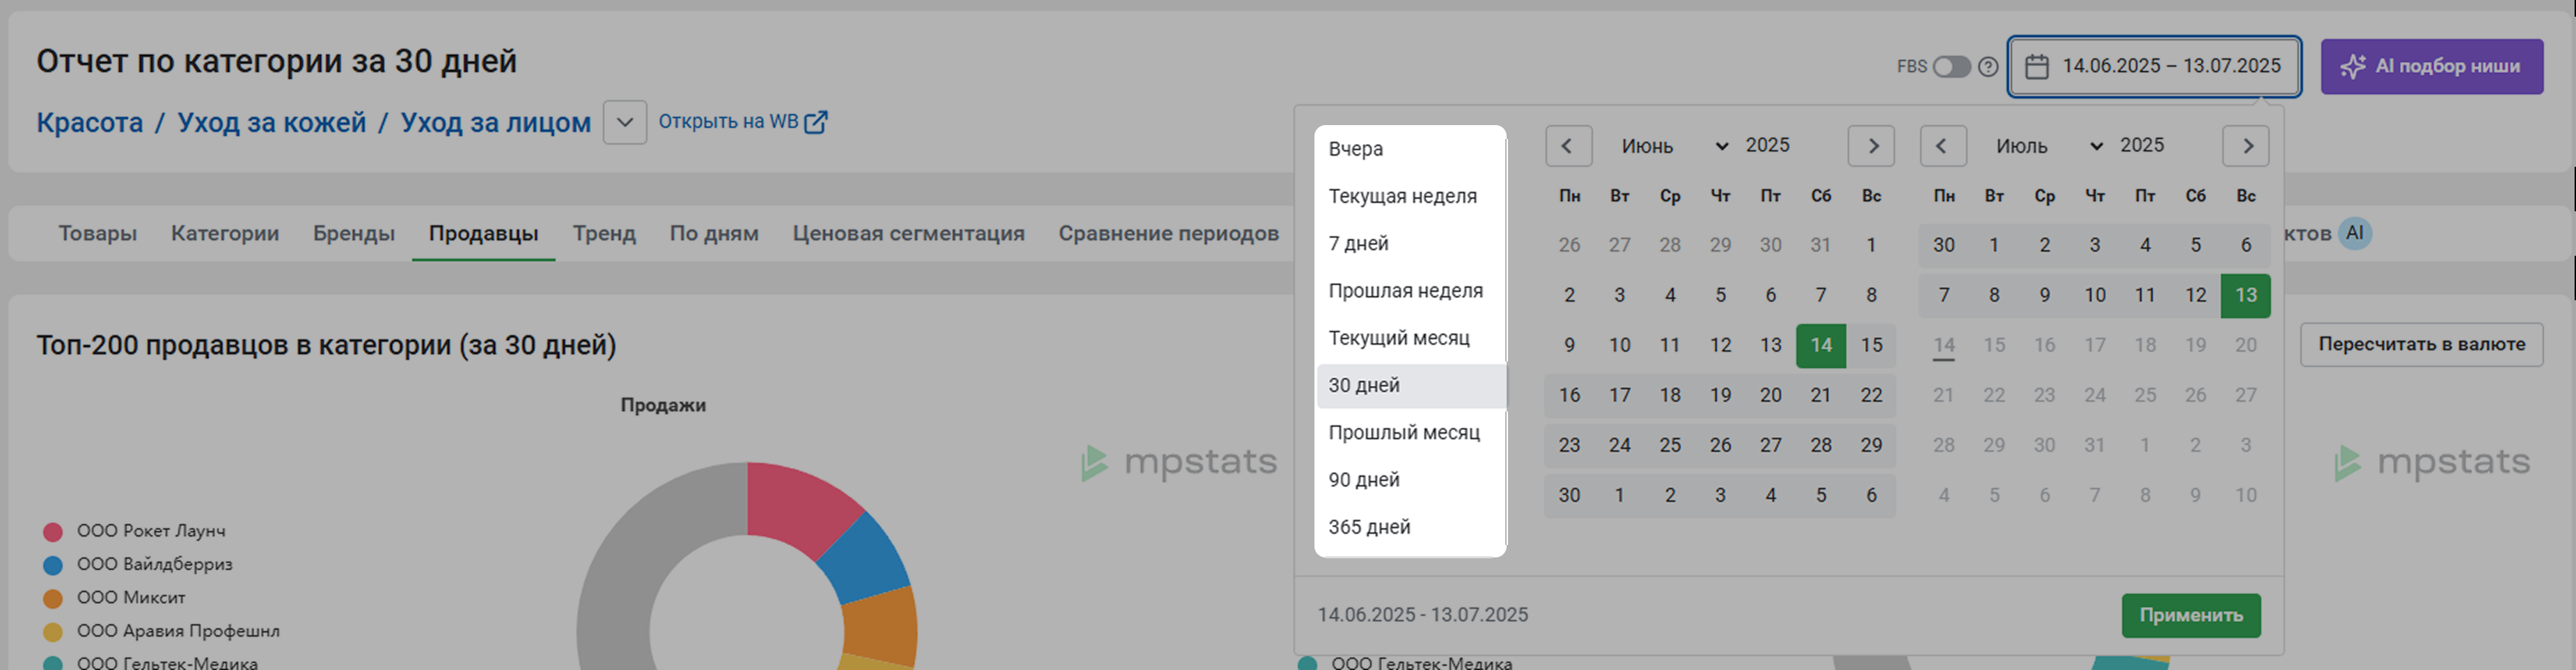This screenshot has width=2576, height=670.
Task: Click the AI badge on the tab
Action: pyautogui.click(x=2355, y=234)
